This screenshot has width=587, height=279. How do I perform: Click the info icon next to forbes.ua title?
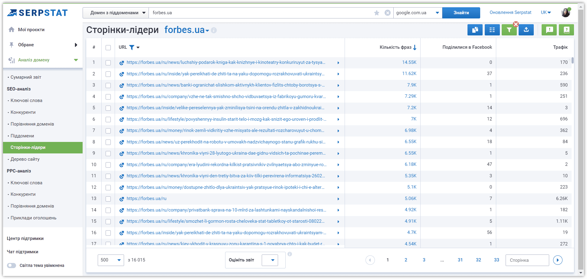coord(214,30)
